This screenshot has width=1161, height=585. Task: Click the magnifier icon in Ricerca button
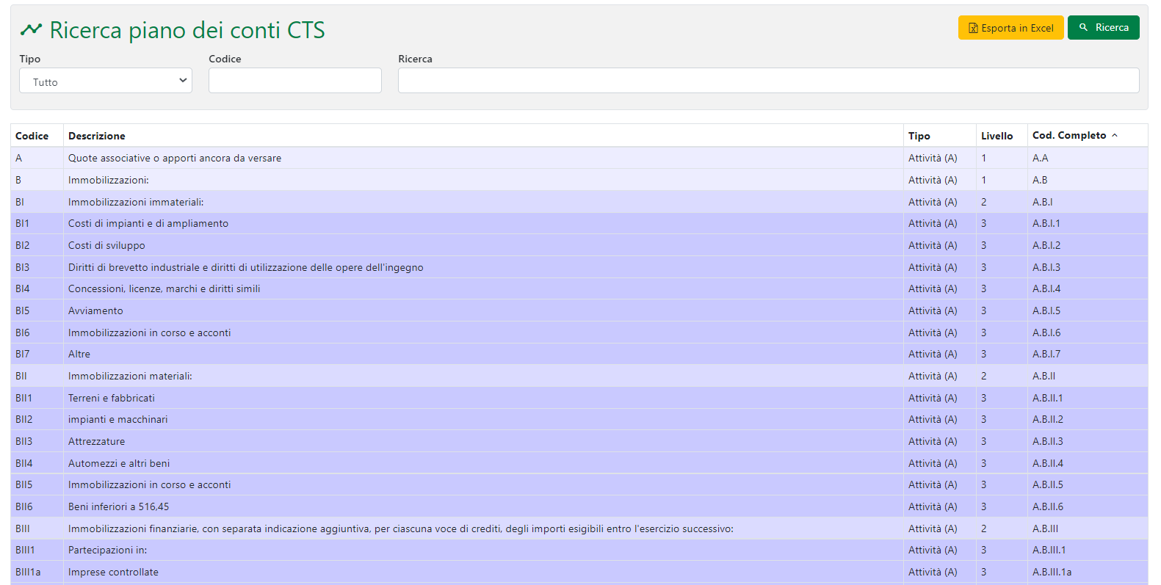1083,27
